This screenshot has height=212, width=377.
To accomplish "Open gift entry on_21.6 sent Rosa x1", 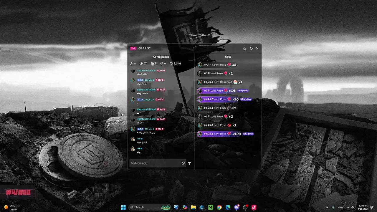I will (x=217, y=125).
